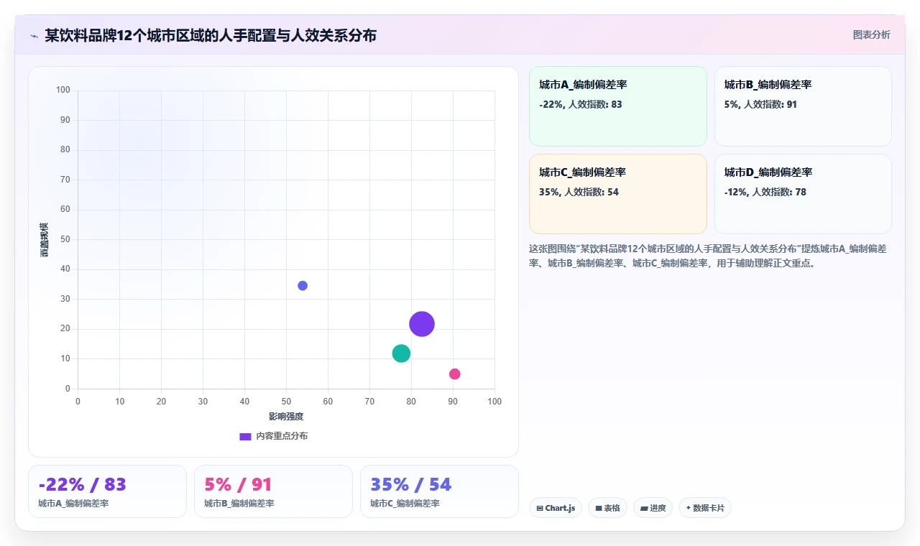Click the main page title heading
The image size is (920, 546).
coord(211,36)
